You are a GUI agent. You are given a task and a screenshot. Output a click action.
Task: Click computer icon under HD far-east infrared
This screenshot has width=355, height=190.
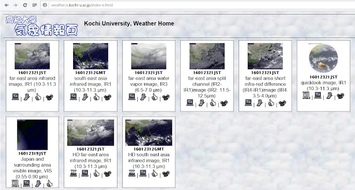(x=85, y=173)
